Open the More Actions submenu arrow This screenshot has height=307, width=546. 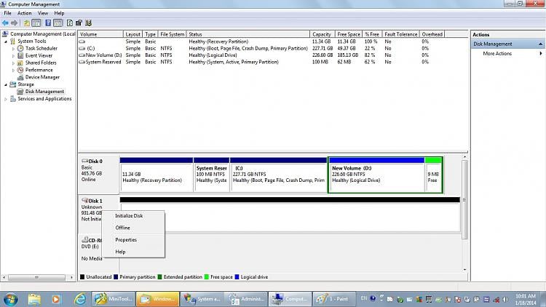click(x=541, y=54)
